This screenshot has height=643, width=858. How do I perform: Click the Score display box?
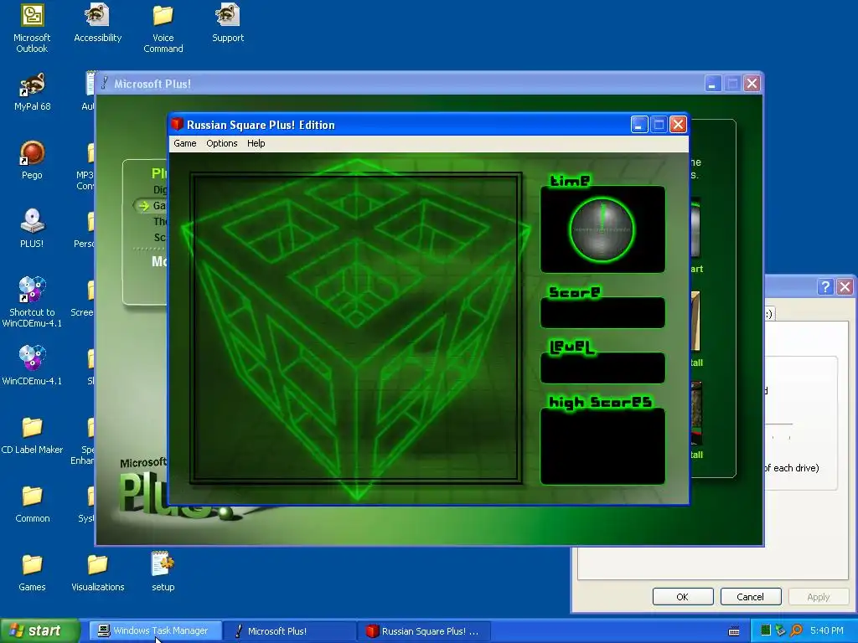coord(602,313)
